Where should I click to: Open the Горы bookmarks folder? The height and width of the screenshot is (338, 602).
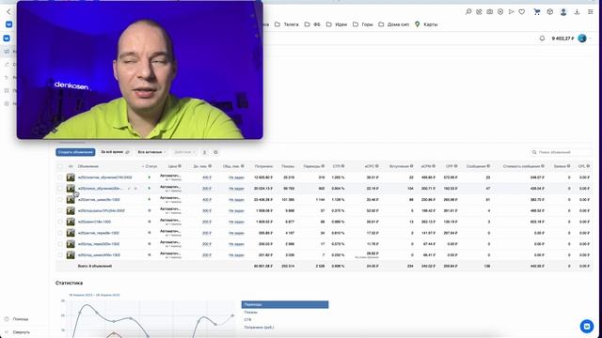click(x=363, y=24)
